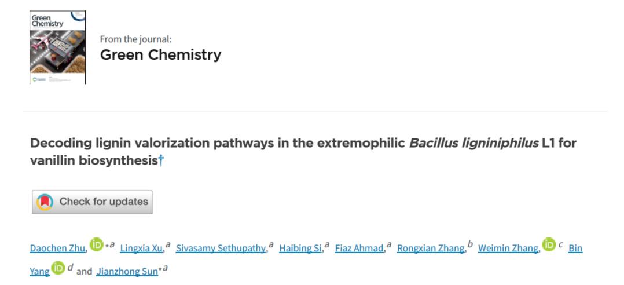Click the 'From the journal:' label
The height and width of the screenshot is (285, 624).
[135, 39]
